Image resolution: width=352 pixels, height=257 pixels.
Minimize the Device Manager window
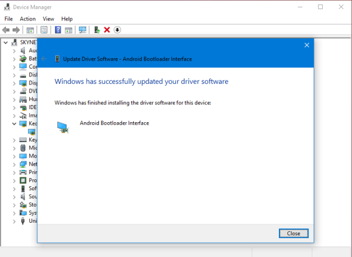[x=300, y=7]
